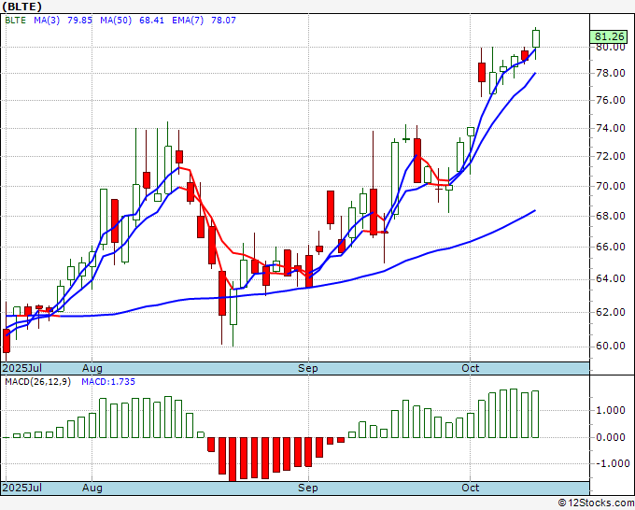Open the 12Stocks.com copyright link
The image size is (635, 510).
[x=596, y=503]
